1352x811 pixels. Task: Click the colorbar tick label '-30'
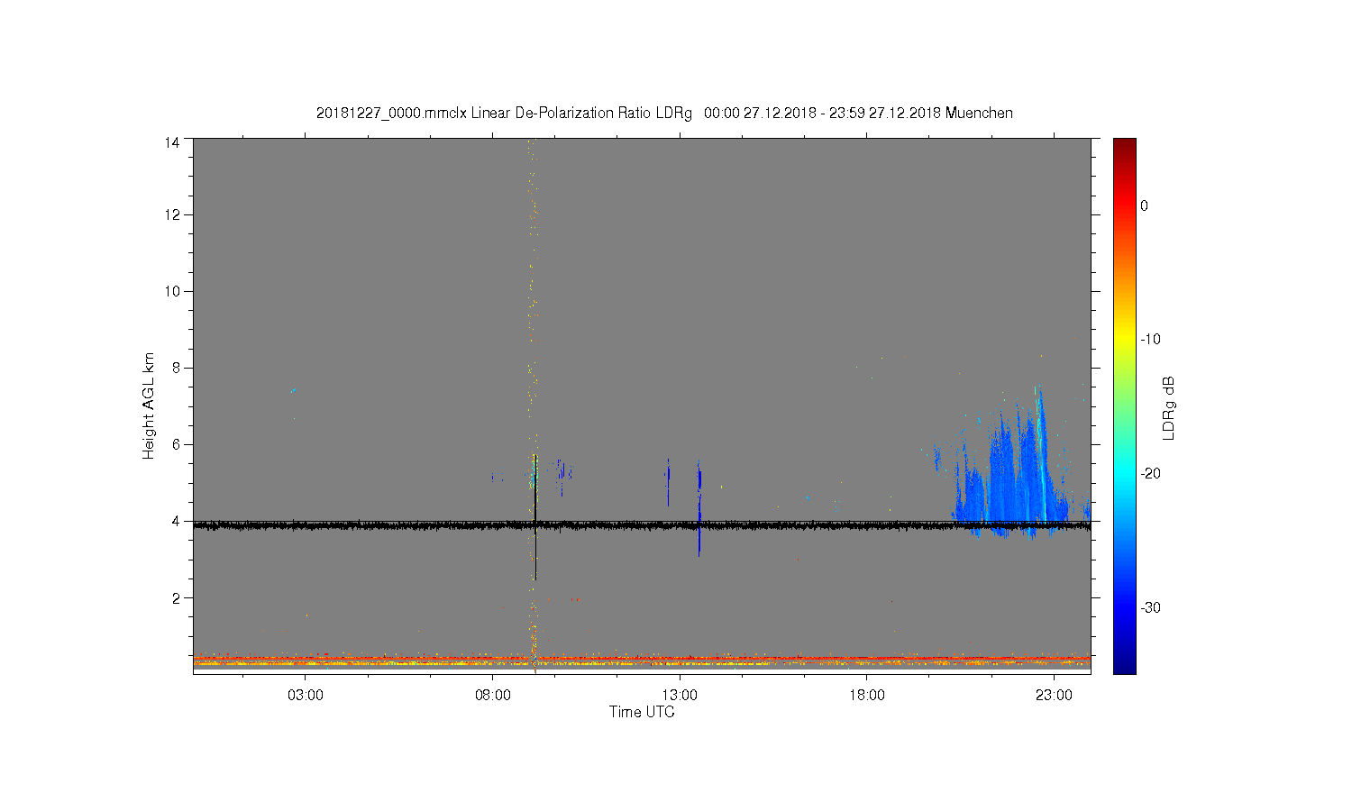(x=1150, y=607)
